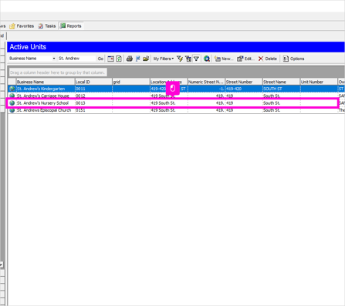The width and height of the screenshot is (345, 306).
Task: Open the Options button
Action: click(x=293, y=59)
